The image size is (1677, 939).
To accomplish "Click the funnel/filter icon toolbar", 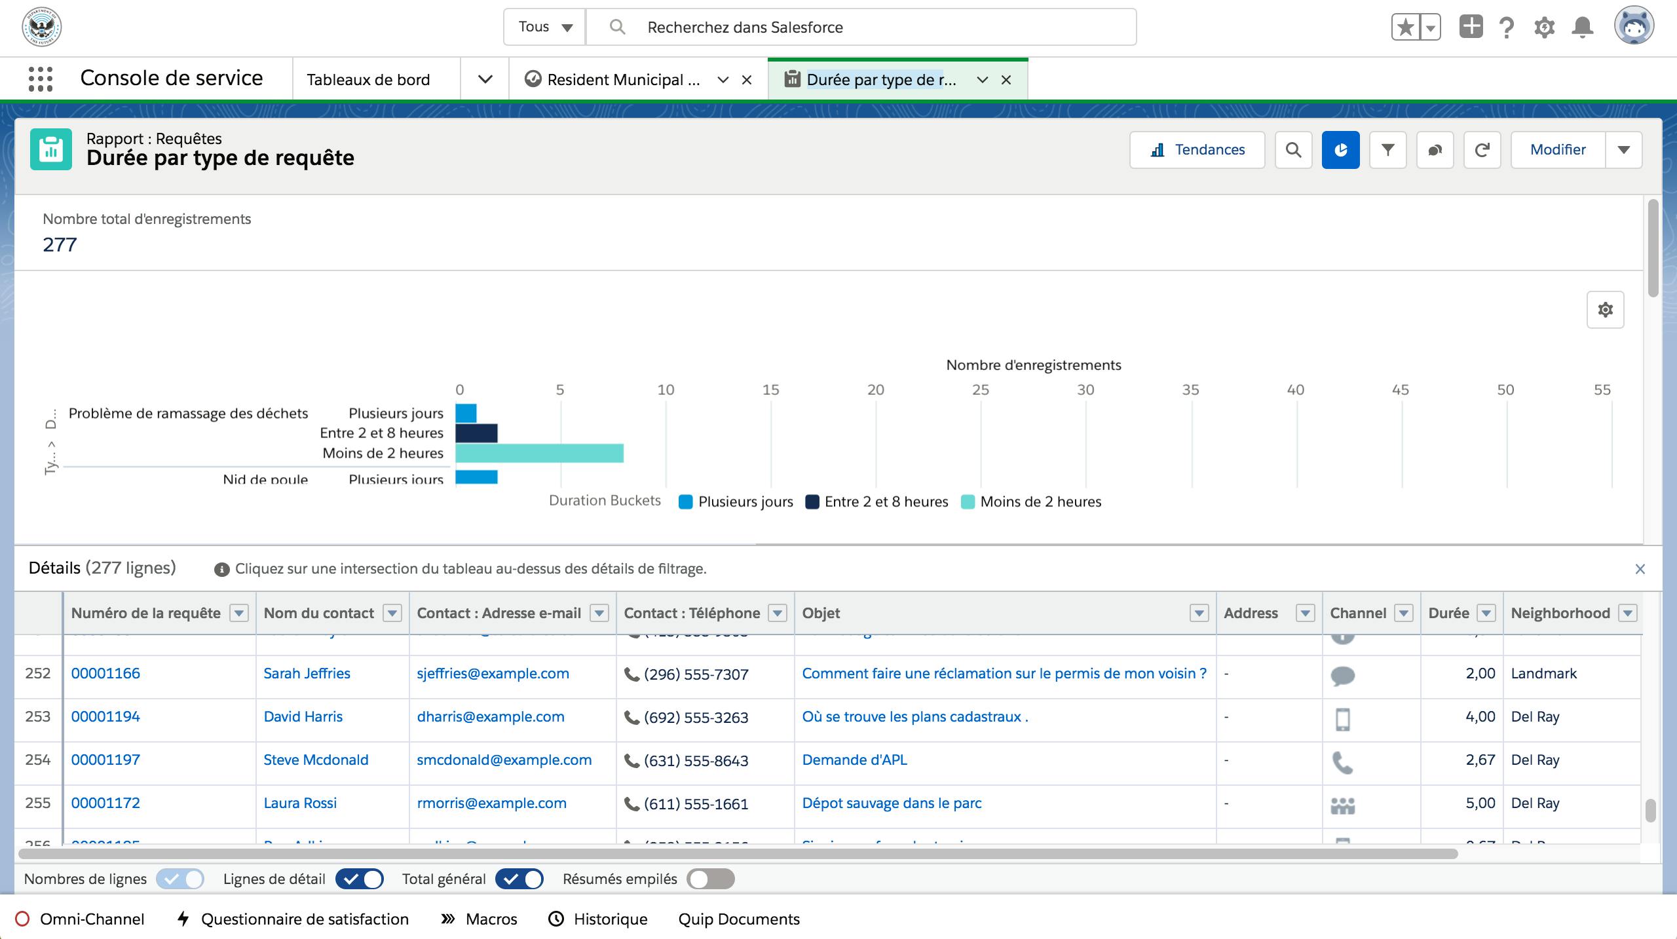I will point(1388,149).
